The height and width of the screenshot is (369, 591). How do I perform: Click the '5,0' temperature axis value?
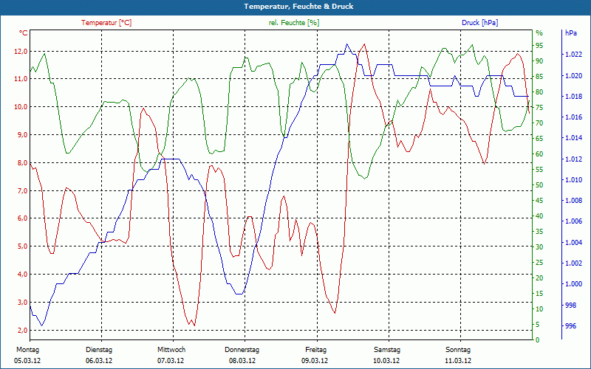point(23,246)
